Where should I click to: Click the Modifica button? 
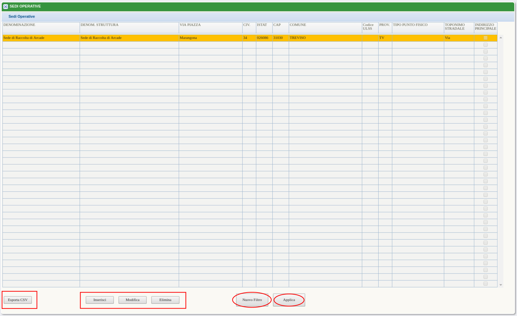(133, 300)
